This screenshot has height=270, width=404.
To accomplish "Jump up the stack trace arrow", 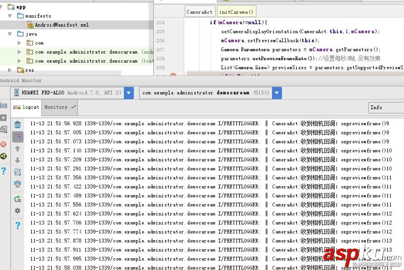I will click(x=18, y=149).
